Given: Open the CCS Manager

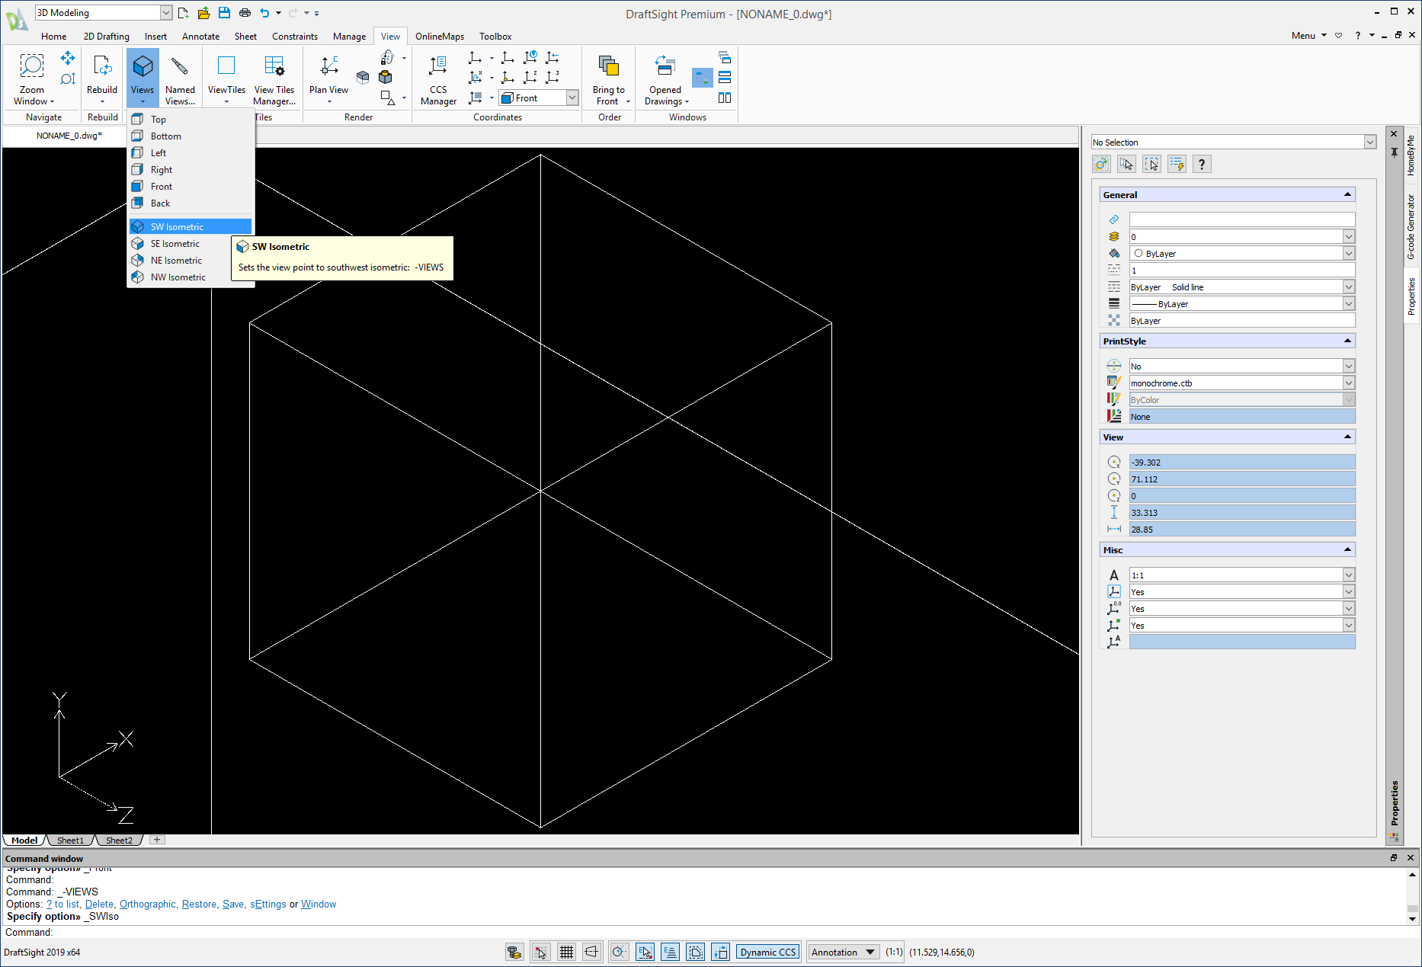Looking at the screenshot, I should [438, 76].
